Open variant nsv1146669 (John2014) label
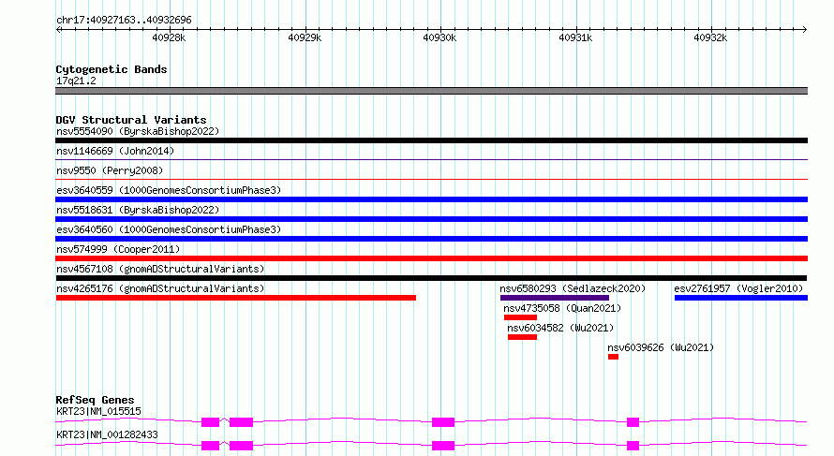Viewport: 834px width, 456px height. coord(115,151)
